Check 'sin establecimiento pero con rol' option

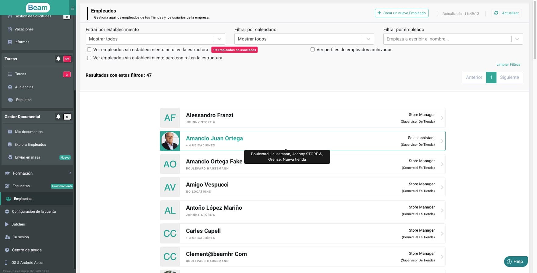89,58
